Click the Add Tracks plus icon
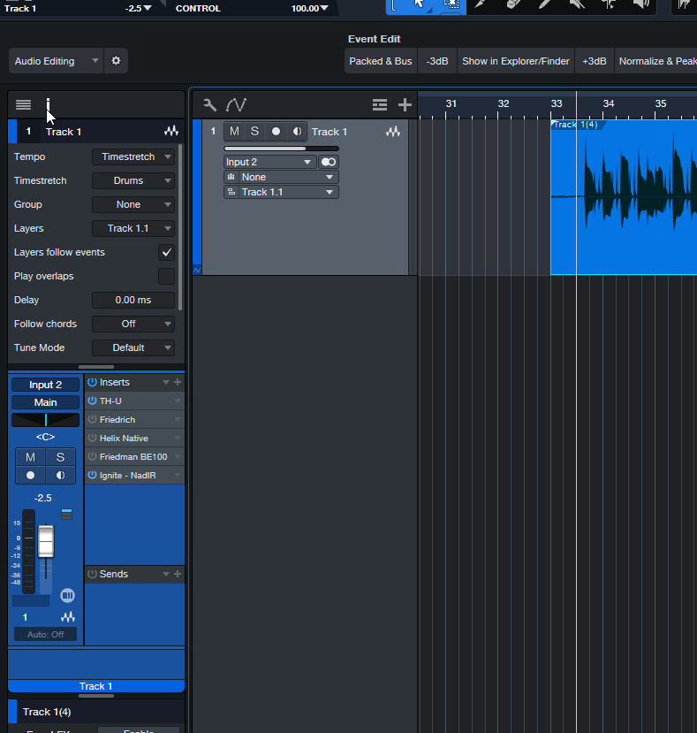 405,104
